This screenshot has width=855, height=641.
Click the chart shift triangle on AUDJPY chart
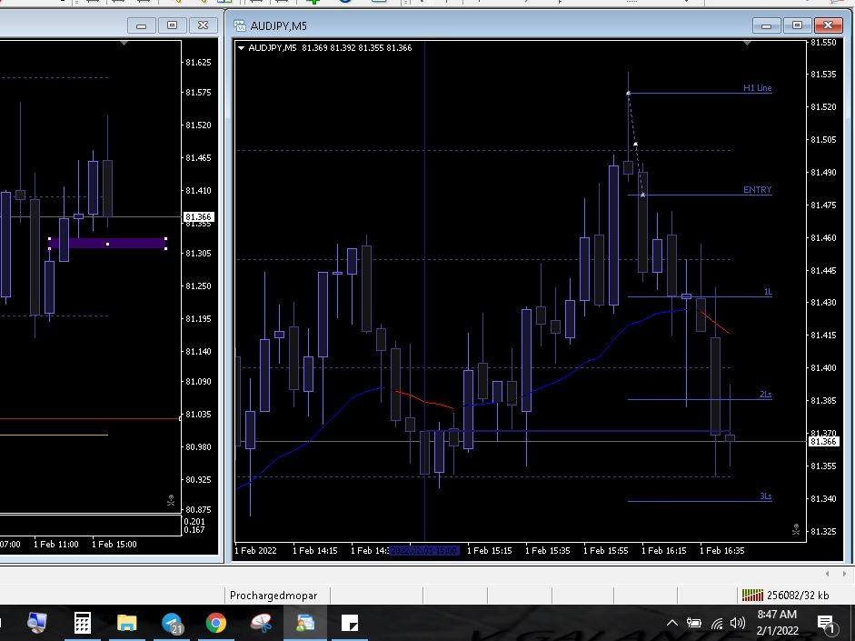point(748,44)
